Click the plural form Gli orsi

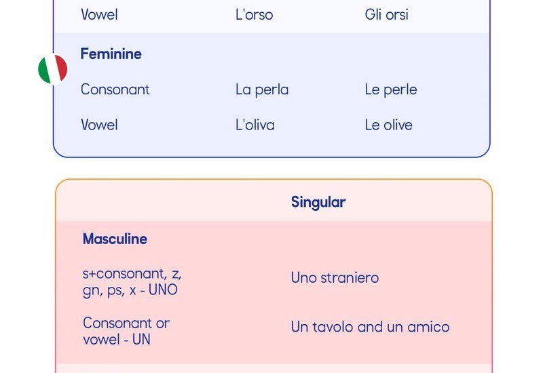(386, 14)
